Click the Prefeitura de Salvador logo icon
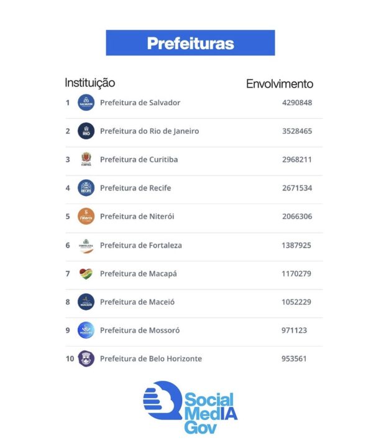The image size is (381, 448). coord(86,102)
